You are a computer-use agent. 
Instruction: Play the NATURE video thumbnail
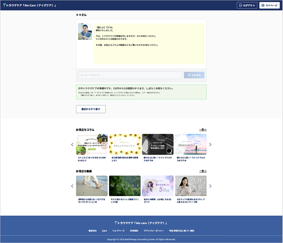click(x=125, y=186)
